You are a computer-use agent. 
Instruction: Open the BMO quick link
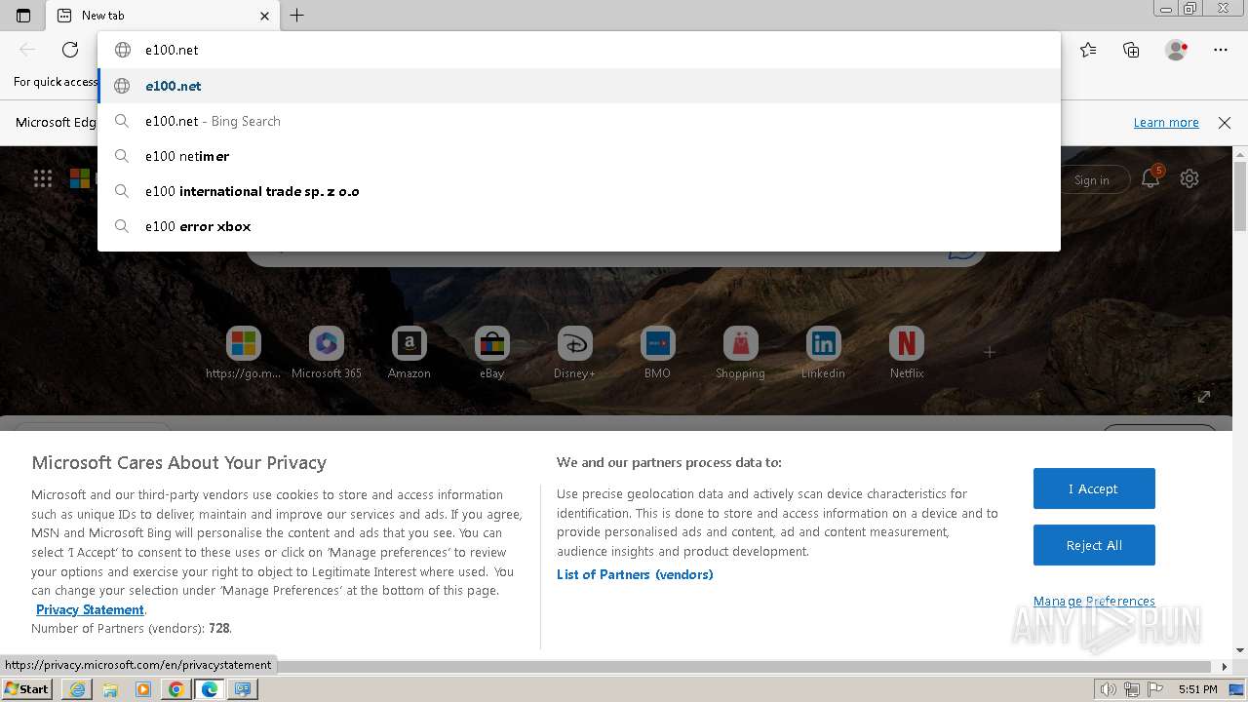tap(658, 353)
